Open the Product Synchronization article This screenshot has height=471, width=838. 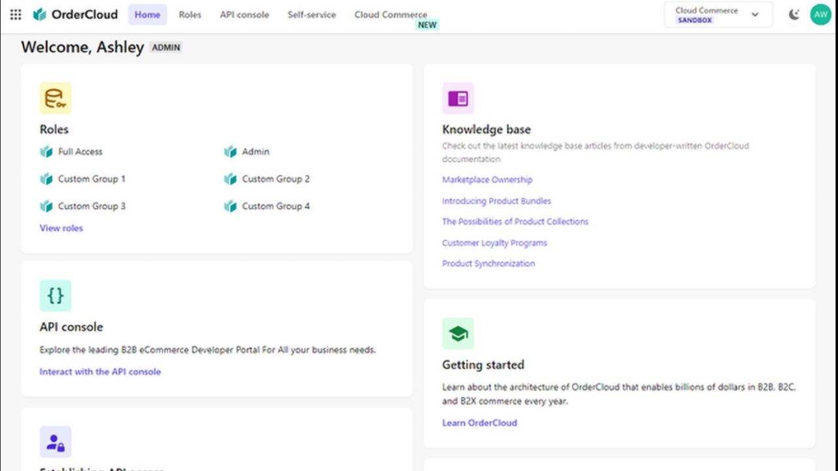point(488,264)
